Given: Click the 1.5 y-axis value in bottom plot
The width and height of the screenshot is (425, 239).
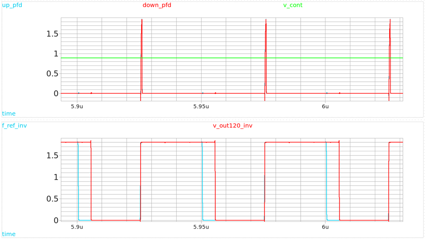Looking at the screenshot, I should coord(52,155).
